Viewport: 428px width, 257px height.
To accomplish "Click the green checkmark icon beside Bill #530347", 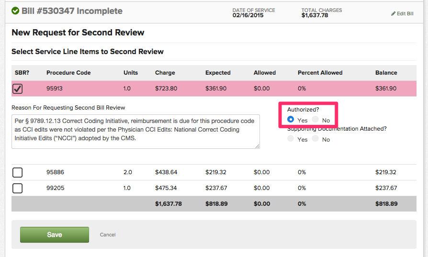I will tap(15, 11).
